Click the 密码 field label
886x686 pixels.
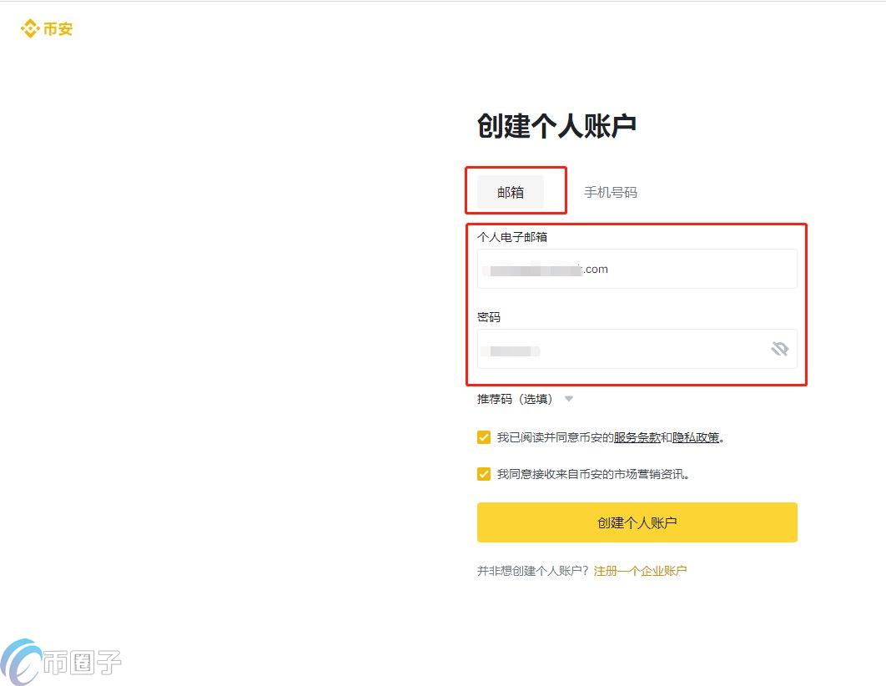click(489, 317)
